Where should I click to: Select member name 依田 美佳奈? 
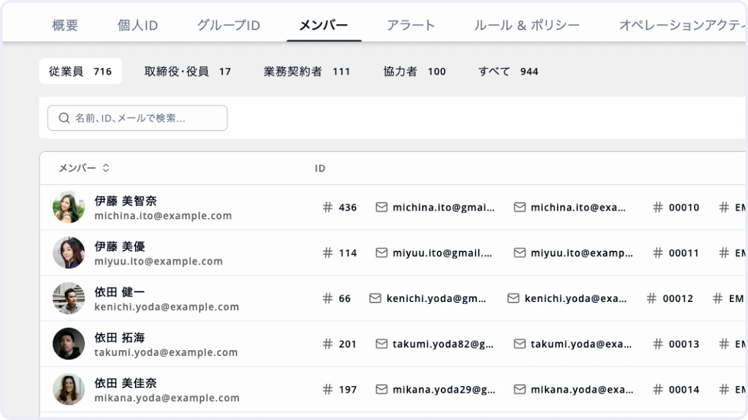click(x=126, y=383)
